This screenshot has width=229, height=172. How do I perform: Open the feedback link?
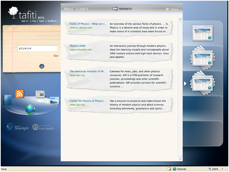click(x=52, y=21)
